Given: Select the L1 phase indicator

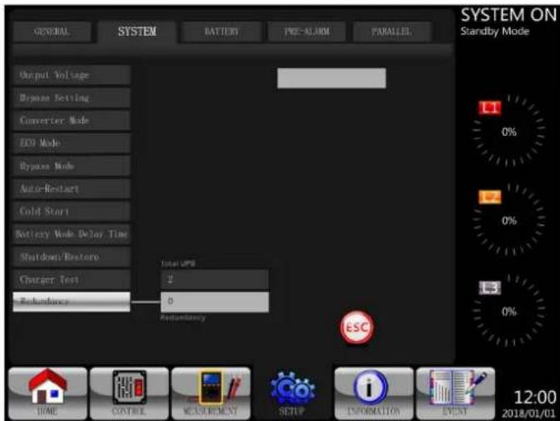Looking at the screenshot, I should pos(489,108).
